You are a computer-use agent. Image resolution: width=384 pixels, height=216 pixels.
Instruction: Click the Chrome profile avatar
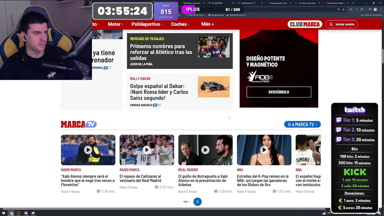375,10
